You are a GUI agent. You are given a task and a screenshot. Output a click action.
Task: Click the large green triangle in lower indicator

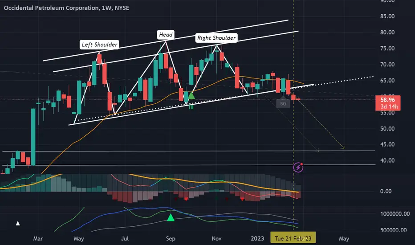[x=171, y=217]
